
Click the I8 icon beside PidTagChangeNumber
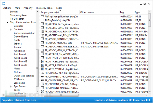tap(43, 17)
